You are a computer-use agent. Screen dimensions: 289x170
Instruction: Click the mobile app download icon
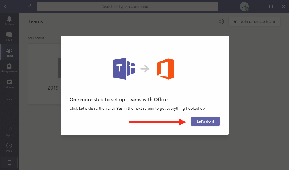(x=9, y=163)
